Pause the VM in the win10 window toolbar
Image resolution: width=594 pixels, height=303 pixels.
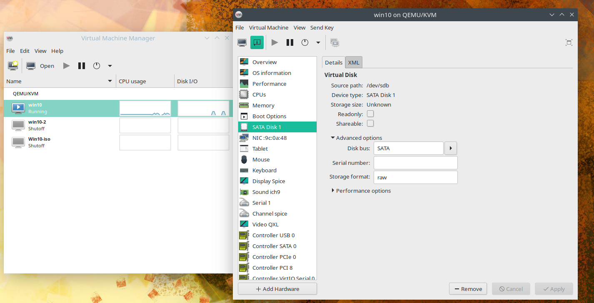tap(290, 42)
